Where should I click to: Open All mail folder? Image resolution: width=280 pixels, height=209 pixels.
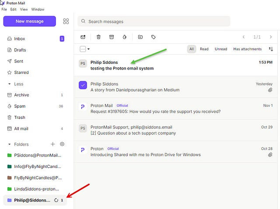point(35,129)
